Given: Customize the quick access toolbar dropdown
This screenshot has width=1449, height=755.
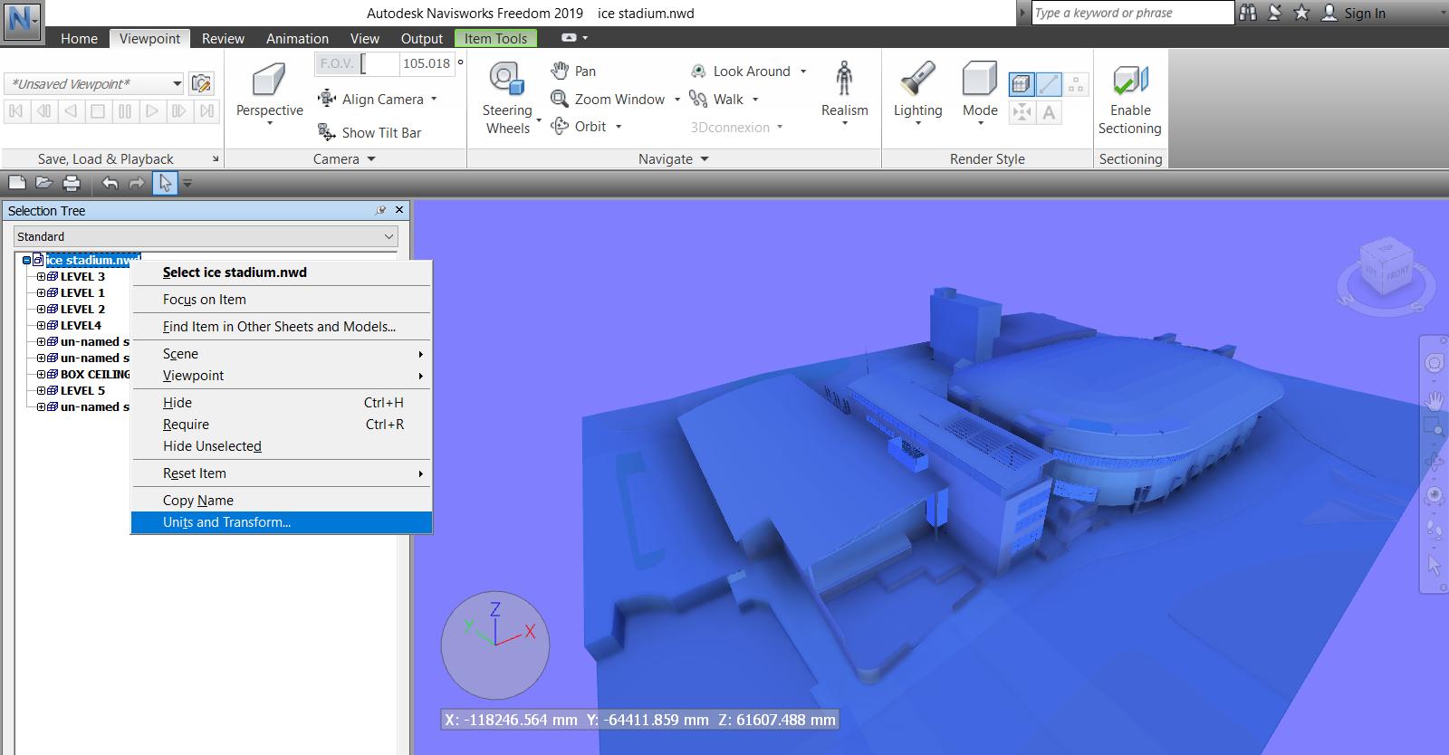Looking at the screenshot, I should click(x=187, y=183).
